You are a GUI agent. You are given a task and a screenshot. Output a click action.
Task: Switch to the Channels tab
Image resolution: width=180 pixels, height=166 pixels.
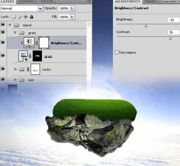(x=27, y=2)
